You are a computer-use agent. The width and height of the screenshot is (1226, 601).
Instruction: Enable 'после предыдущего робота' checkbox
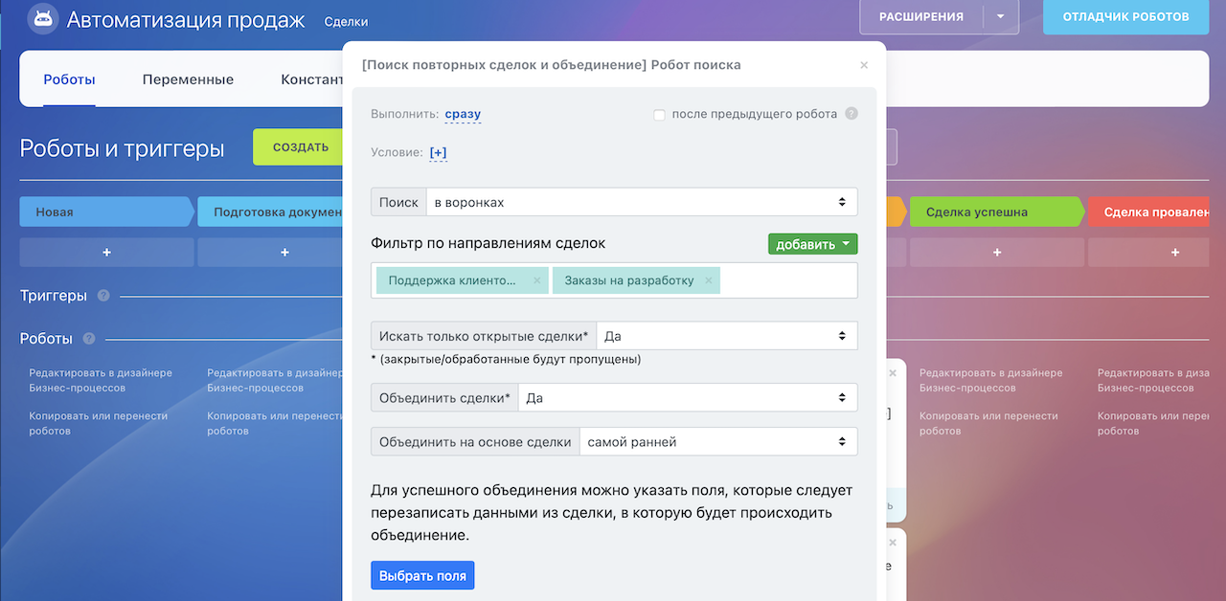coord(659,115)
